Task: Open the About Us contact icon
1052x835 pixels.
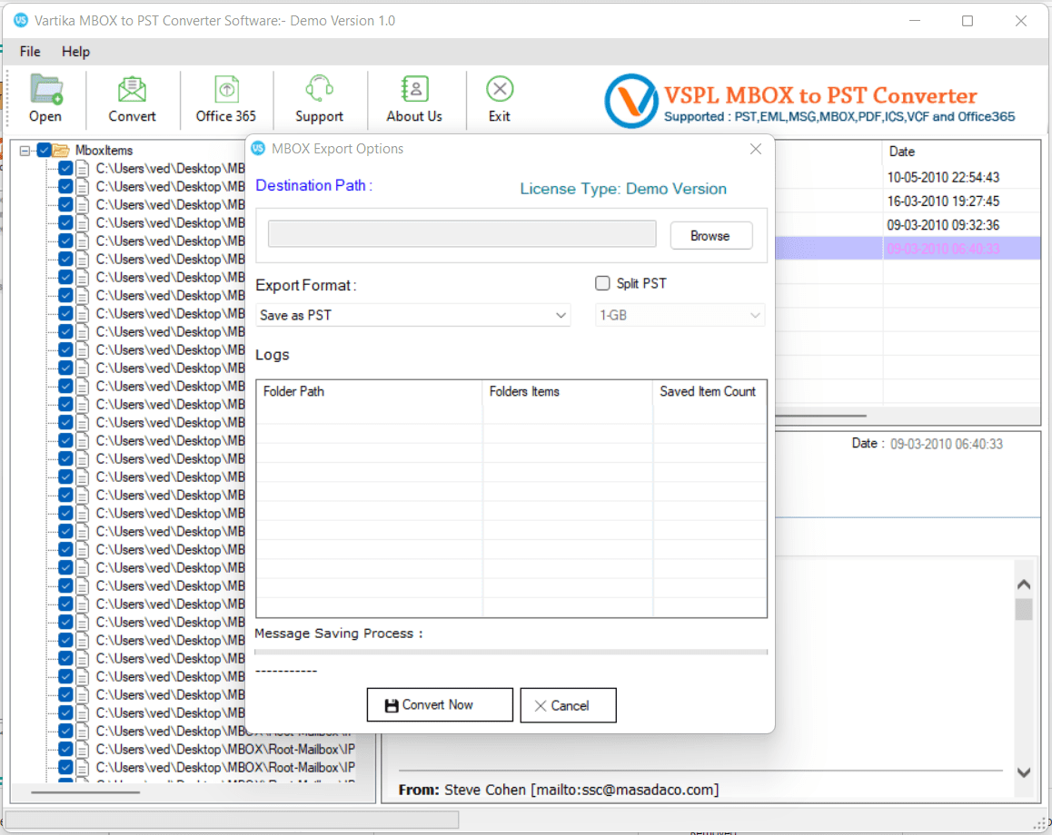Action: click(414, 89)
